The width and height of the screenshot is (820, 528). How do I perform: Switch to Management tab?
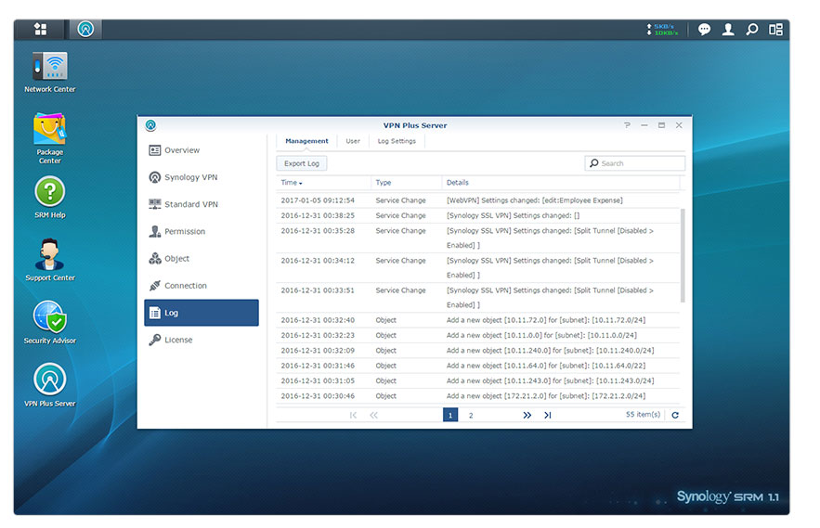click(306, 141)
